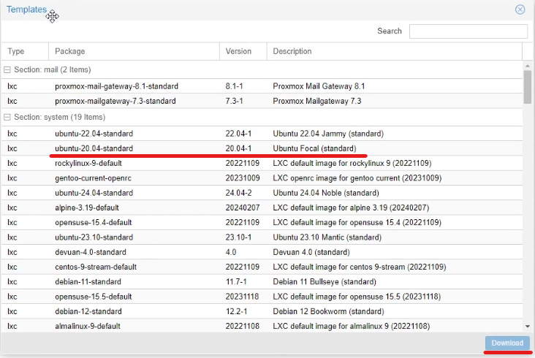
Task: Select centos-9-stream-default template row
Action: tap(262, 267)
